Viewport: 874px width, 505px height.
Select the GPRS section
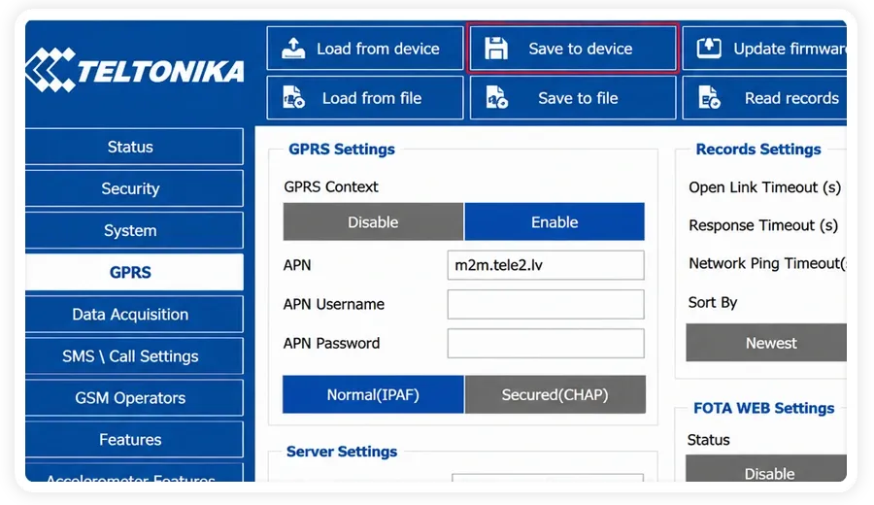pos(134,272)
